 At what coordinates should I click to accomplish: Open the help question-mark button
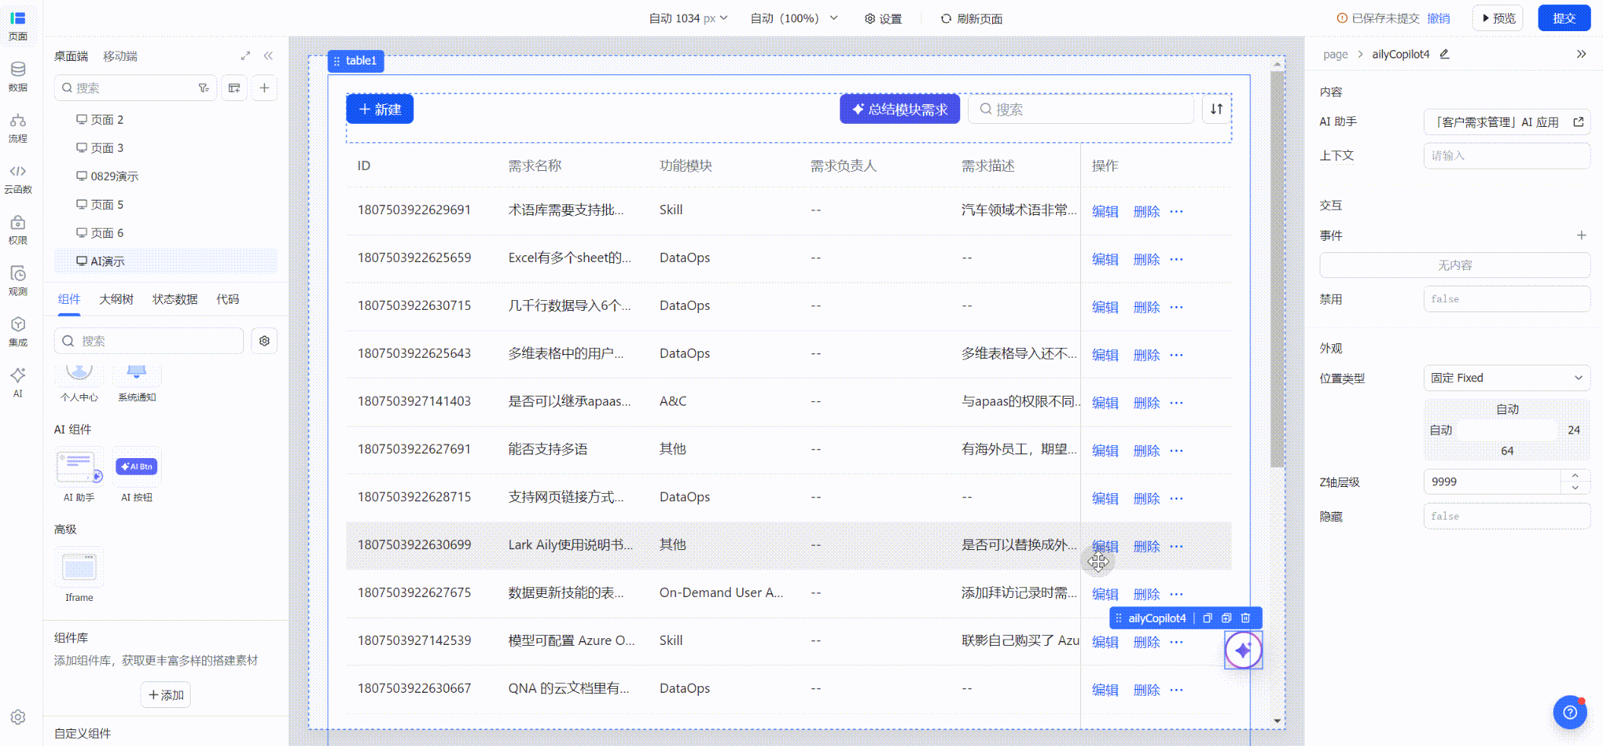[x=1570, y=713]
